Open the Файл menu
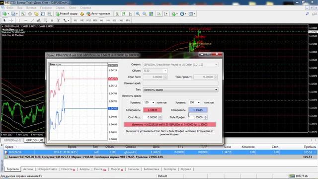This screenshot has height=179, width=318. 10,8
